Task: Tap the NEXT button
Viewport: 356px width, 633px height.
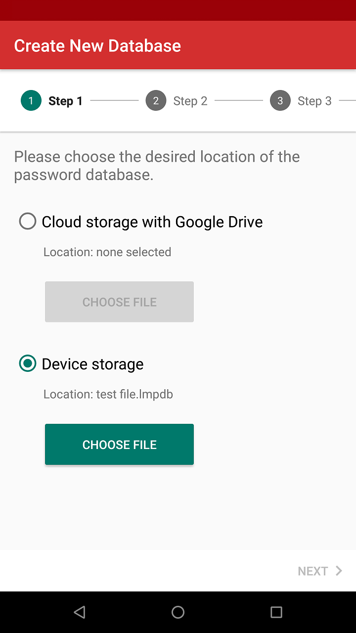Action: (x=313, y=571)
